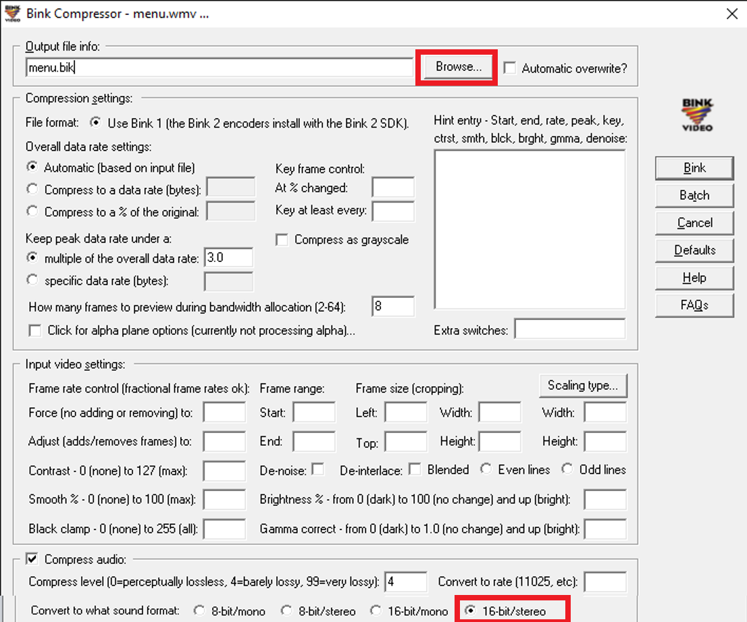Select 16-bit/mono sound format
The width and height of the screenshot is (747, 622).
pos(376,611)
